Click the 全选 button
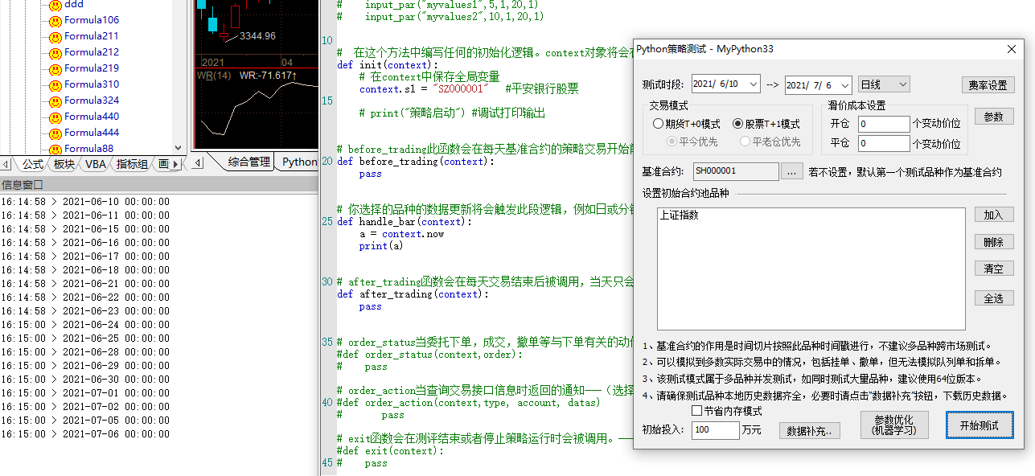Screen dimensions: 1035x476 coord(994,298)
